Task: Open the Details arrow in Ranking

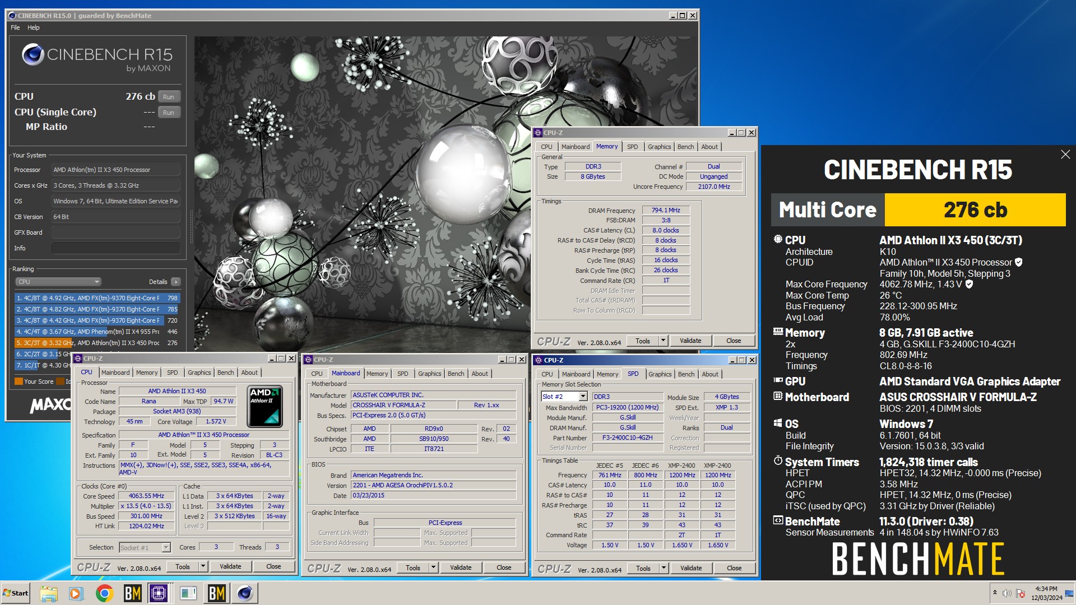Action: 176,282
